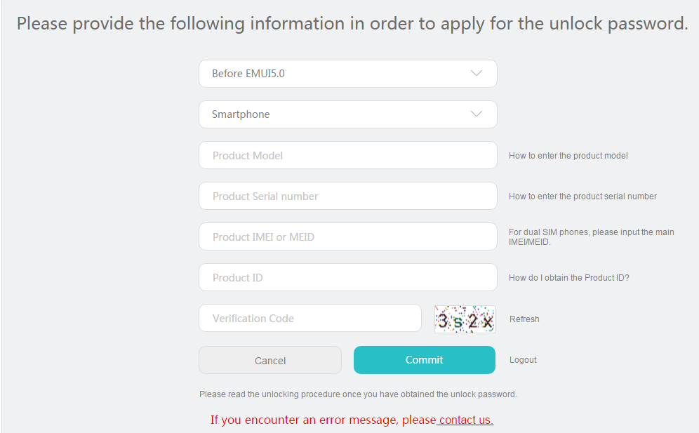Refresh the verification code image
This screenshot has height=433, width=699.
point(524,319)
